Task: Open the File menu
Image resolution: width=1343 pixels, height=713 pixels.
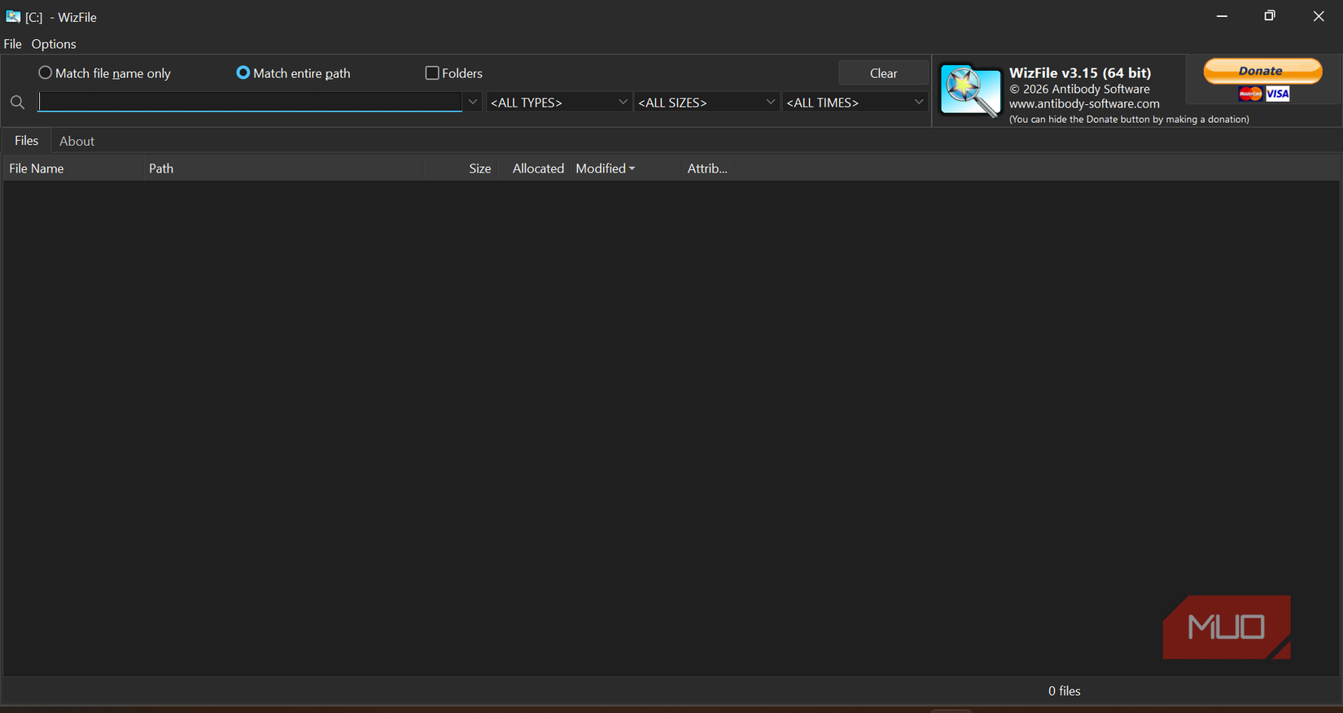Action: coord(13,44)
